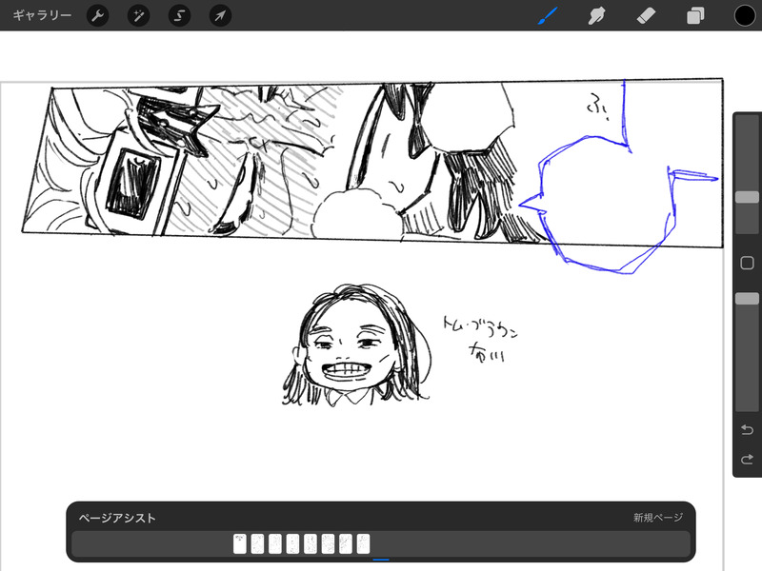762x571 pixels.
Task: Select the Brush paint tool
Action: [x=548, y=15]
